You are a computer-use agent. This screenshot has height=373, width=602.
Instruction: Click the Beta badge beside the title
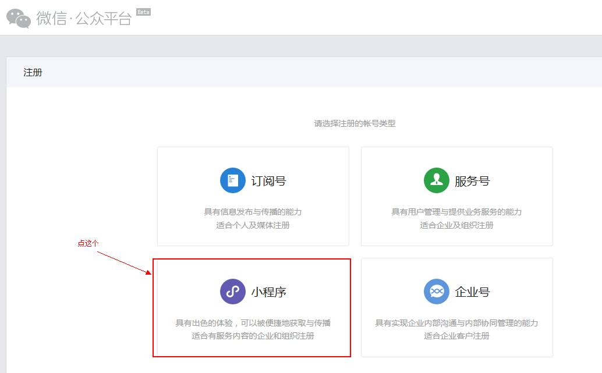click(144, 12)
